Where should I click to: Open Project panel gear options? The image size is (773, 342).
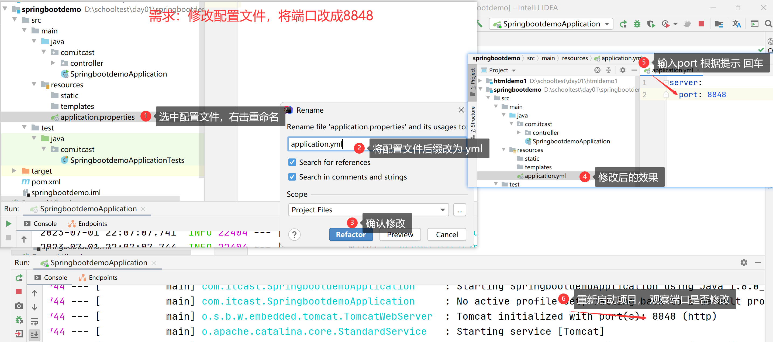point(623,70)
